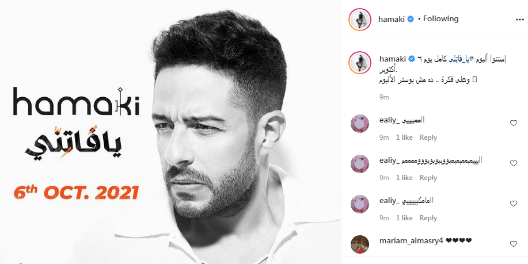View likes on ealiy_'s first comment
The height and width of the screenshot is (264, 528).
404,137
